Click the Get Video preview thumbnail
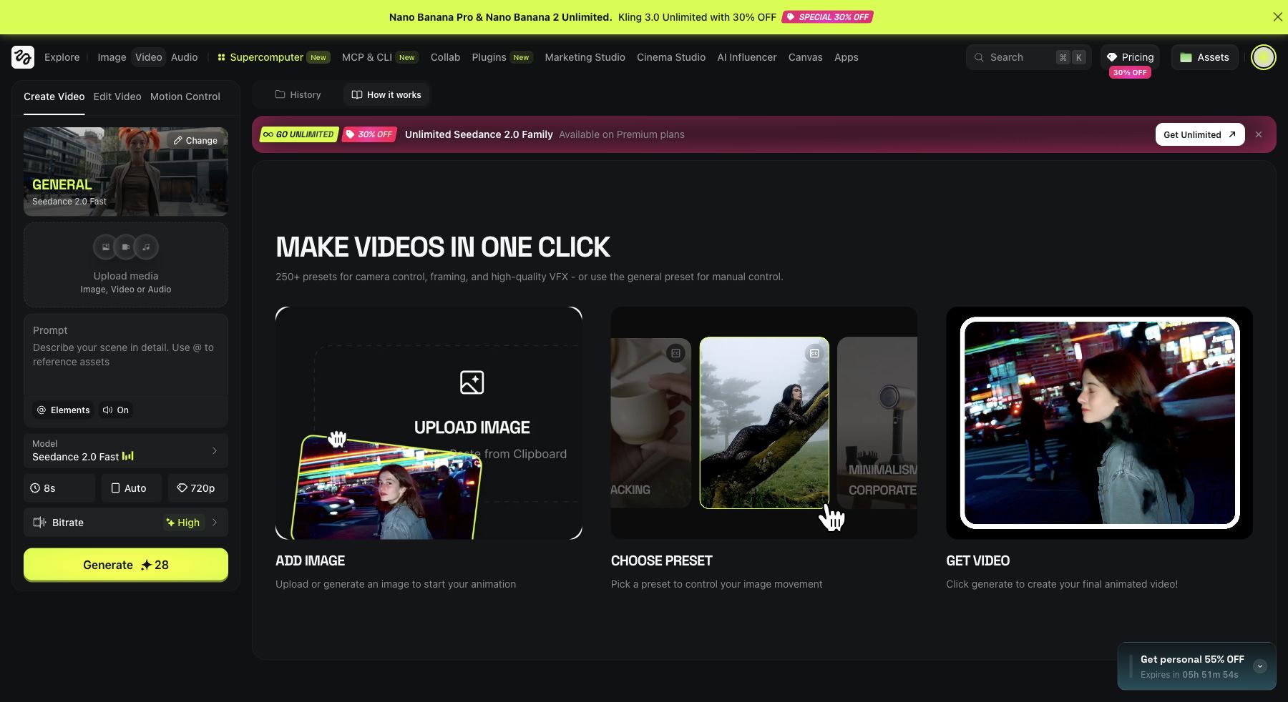1288x702 pixels. coord(1099,422)
